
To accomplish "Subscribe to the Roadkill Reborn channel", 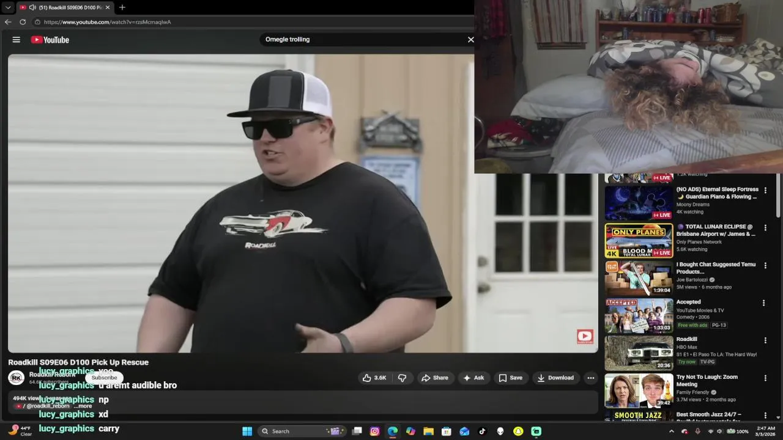I will [x=104, y=378].
